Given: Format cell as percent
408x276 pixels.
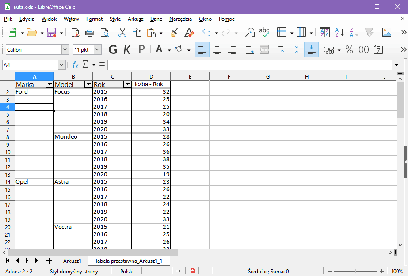Looking at the screenshot, I should [349, 49].
